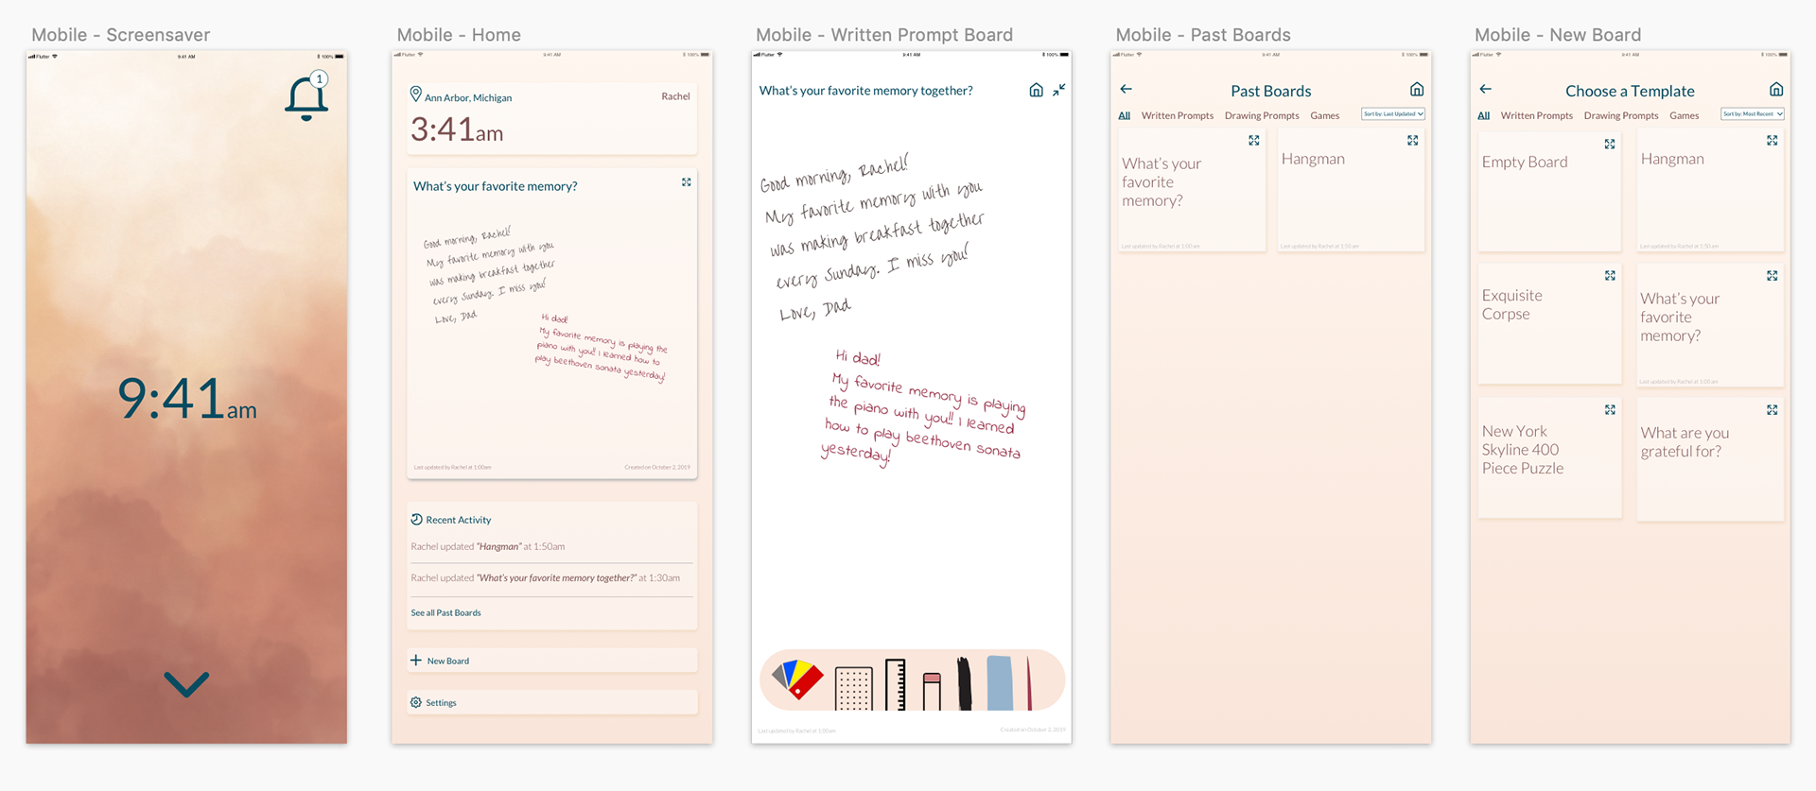
Task: Open the color swatch fan tool
Action: click(797, 679)
